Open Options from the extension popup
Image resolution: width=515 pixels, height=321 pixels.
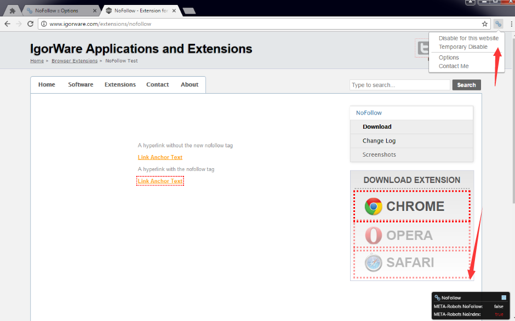click(449, 58)
